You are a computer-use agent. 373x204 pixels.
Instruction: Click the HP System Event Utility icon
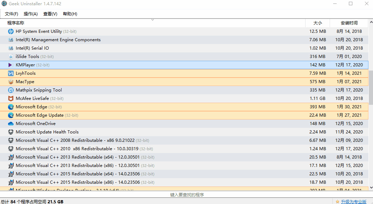[x=11, y=31]
